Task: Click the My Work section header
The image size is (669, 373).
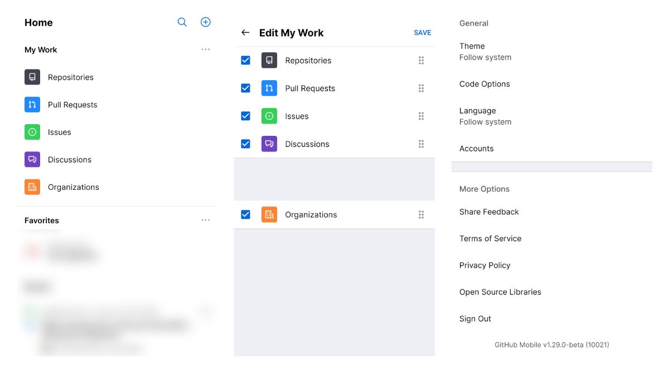Action: [41, 50]
